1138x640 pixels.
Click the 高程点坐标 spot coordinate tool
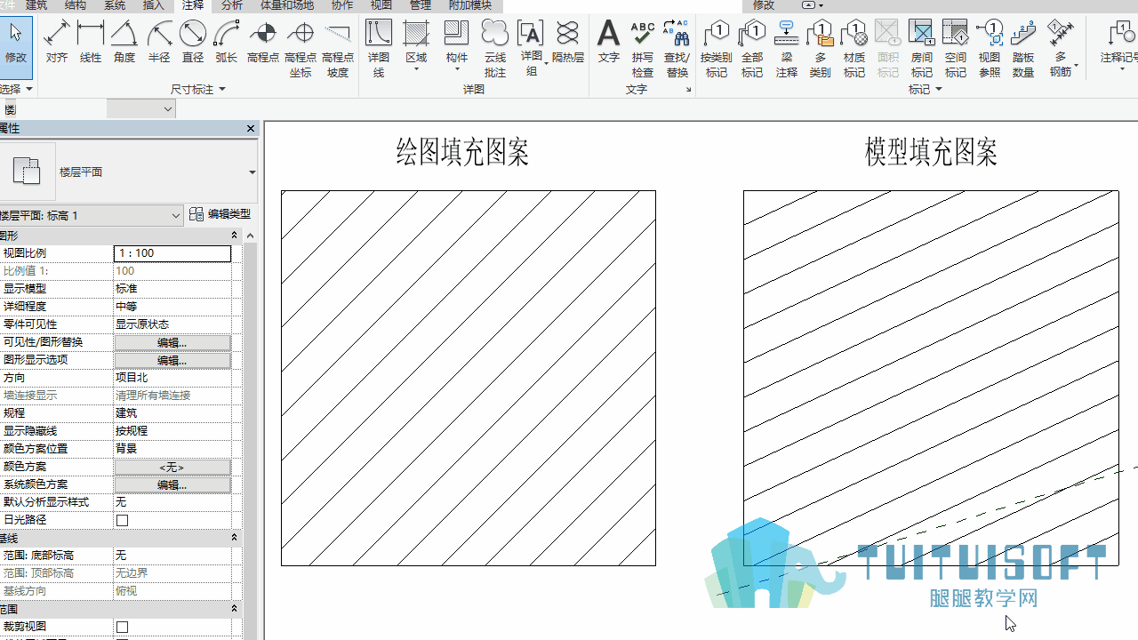tap(301, 48)
